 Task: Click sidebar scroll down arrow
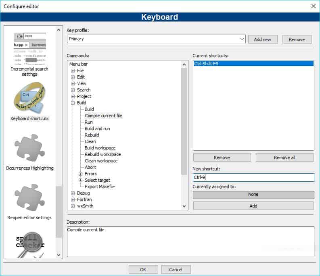tap(59, 255)
